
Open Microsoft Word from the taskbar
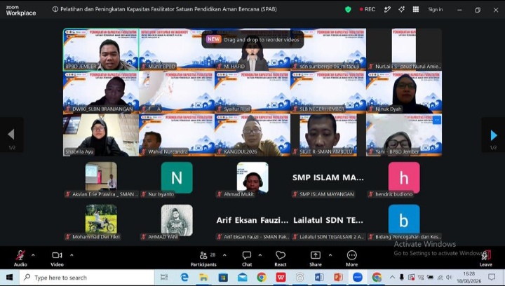point(319,278)
